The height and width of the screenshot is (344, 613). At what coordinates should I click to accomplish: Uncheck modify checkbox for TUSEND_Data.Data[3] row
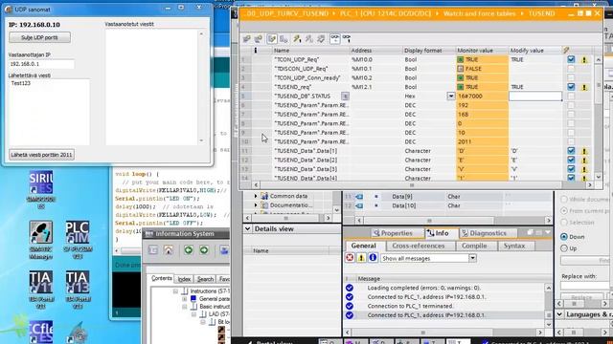[x=571, y=169]
